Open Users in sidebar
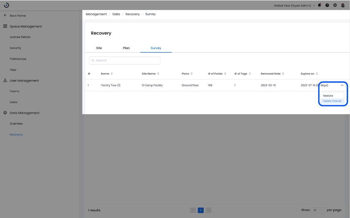Viewport: 350px width, 218px height. coord(14,102)
